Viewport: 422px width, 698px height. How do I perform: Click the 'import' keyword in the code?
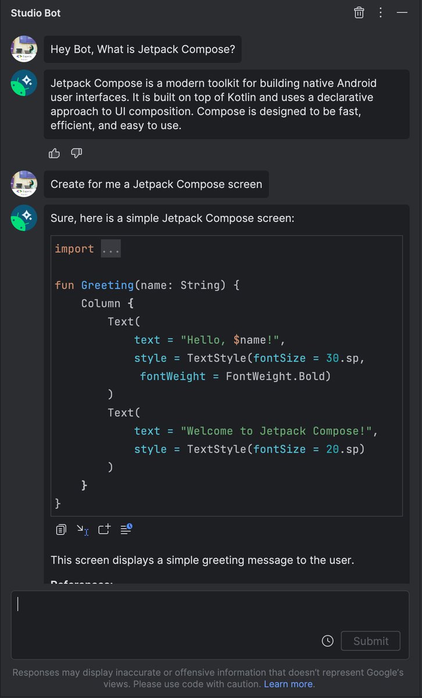click(x=74, y=249)
